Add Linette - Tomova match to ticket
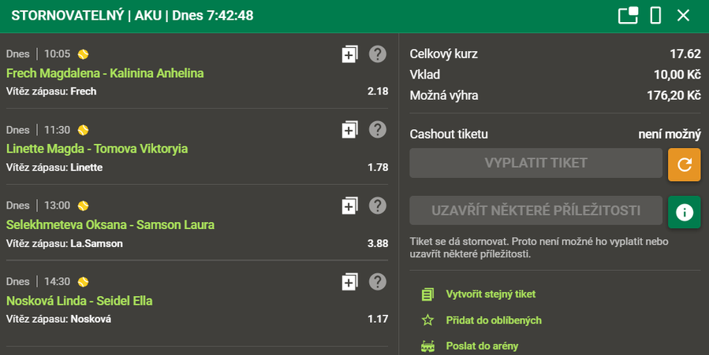 (x=349, y=130)
